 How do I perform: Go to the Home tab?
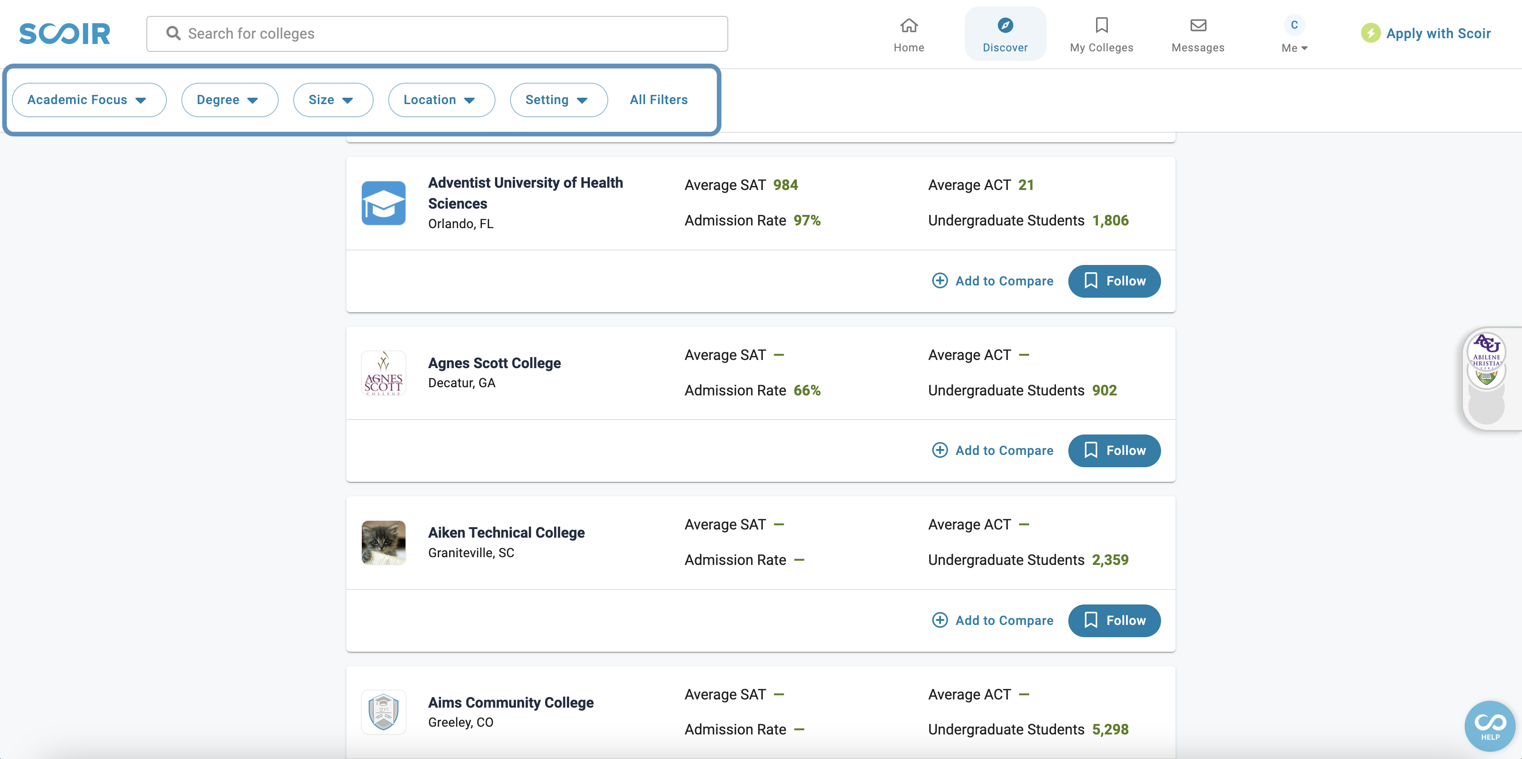pos(908,34)
